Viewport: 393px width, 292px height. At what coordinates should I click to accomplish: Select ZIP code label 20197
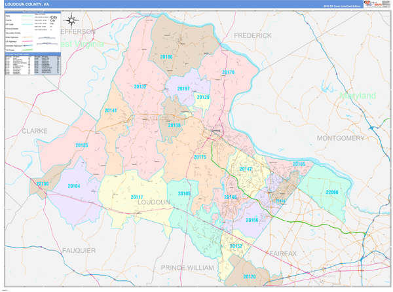pyautogui.click(x=183, y=89)
